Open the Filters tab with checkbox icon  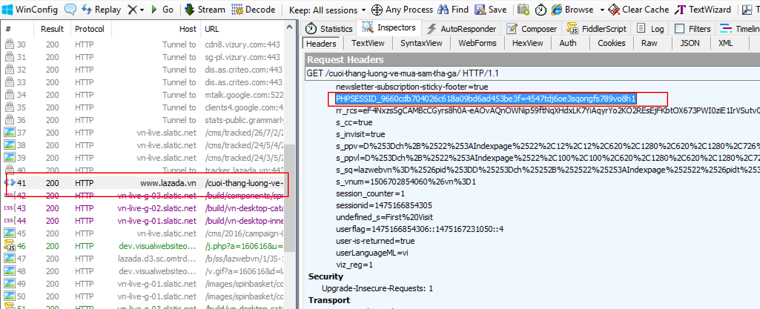click(x=680, y=29)
